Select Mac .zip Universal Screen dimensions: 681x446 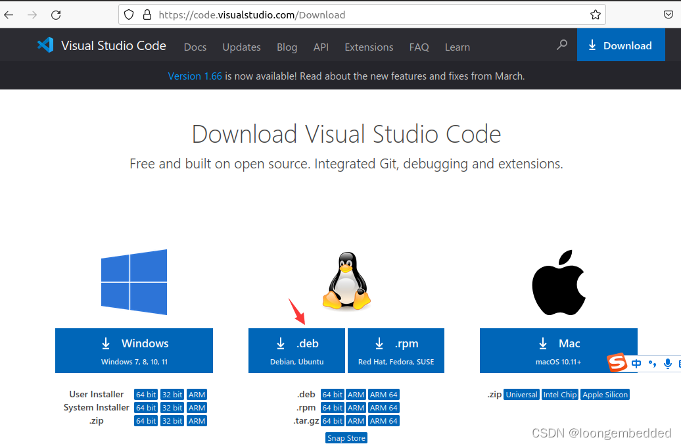click(522, 395)
